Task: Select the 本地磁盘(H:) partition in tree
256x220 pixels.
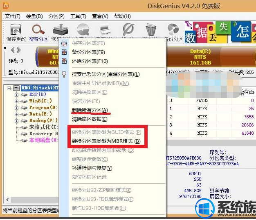Action: tap(44, 140)
